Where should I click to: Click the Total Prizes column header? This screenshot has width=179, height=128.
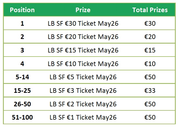pyautogui.click(x=150, y=10)
